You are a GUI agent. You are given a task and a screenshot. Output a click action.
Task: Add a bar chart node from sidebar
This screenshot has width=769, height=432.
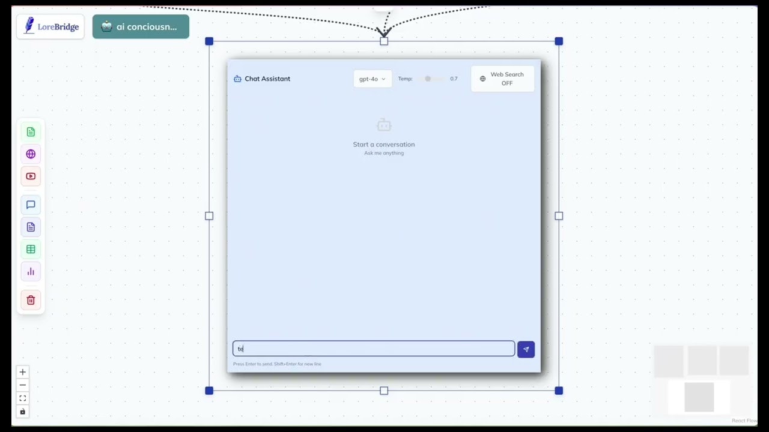[x=31, y=271]
